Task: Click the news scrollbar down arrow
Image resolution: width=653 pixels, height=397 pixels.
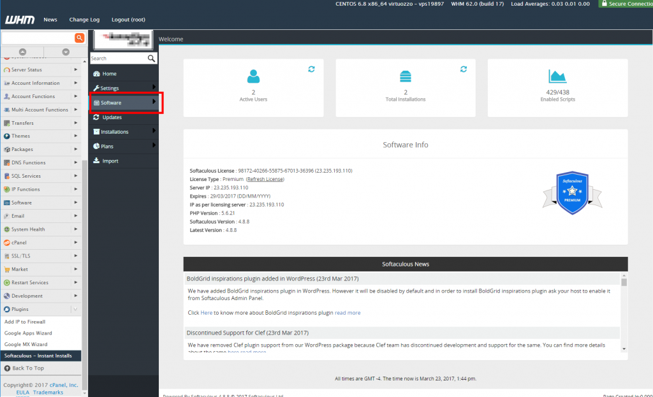Action: click(x=624, y=349)
